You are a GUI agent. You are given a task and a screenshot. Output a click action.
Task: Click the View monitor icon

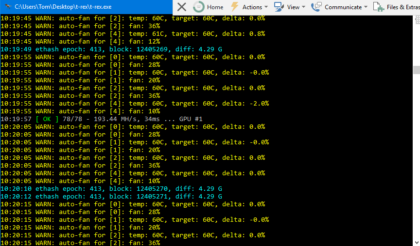pyautogui.click(x=279, y=7)
